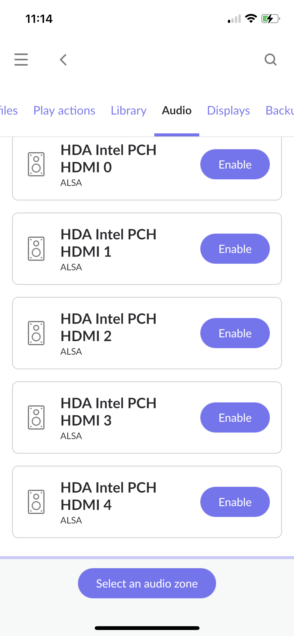Tap the back arrow chevron

click(x=63, y=60)
